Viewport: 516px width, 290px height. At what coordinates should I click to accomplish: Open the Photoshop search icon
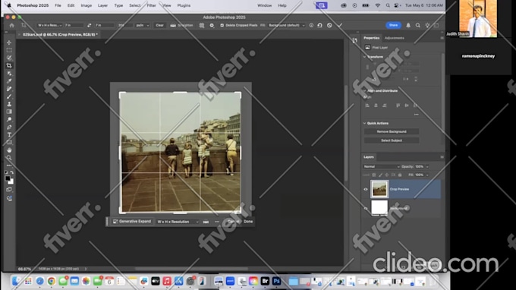tap(417, 25)
